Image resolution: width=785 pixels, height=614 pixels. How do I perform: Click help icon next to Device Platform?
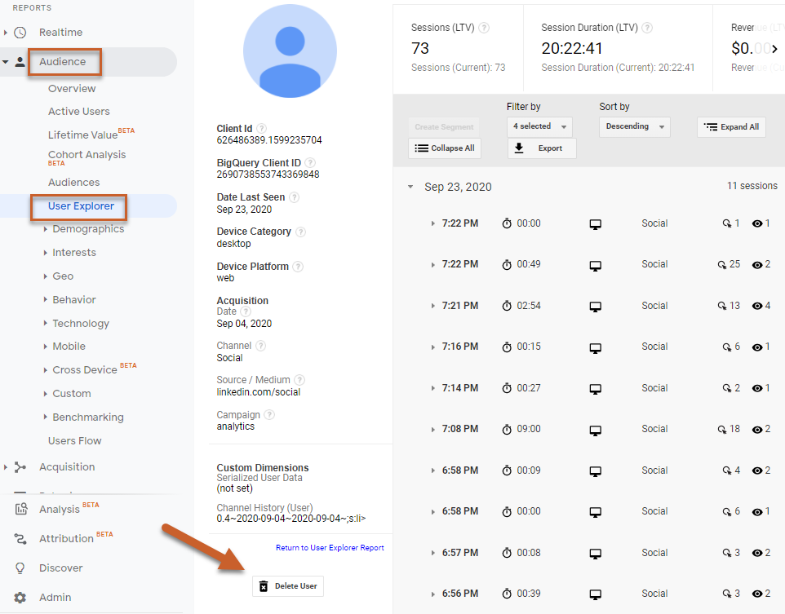point(297,267)
